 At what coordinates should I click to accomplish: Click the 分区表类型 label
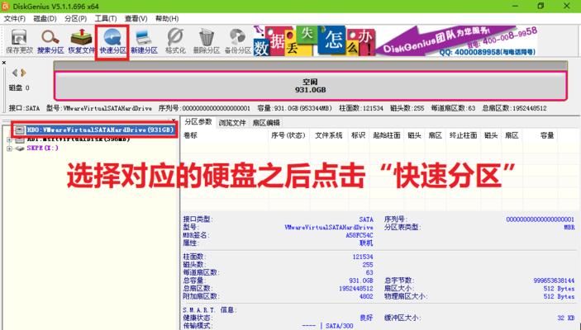402,227
